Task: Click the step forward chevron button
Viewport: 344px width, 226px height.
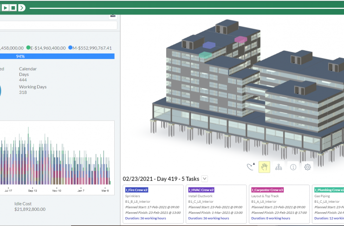Action: tap(21, 8)
